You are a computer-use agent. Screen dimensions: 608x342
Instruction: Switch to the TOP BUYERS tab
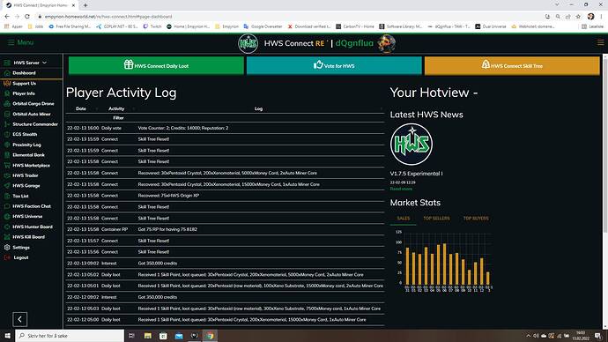click(476, 218)
